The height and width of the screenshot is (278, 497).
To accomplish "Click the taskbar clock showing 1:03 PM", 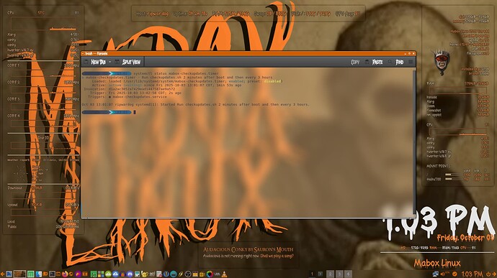I will coord(472,274).
